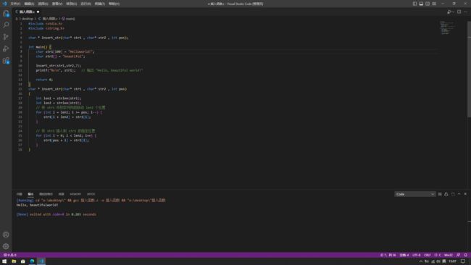
Task: Select the open .c editor tab
Action: pos(27,12)
